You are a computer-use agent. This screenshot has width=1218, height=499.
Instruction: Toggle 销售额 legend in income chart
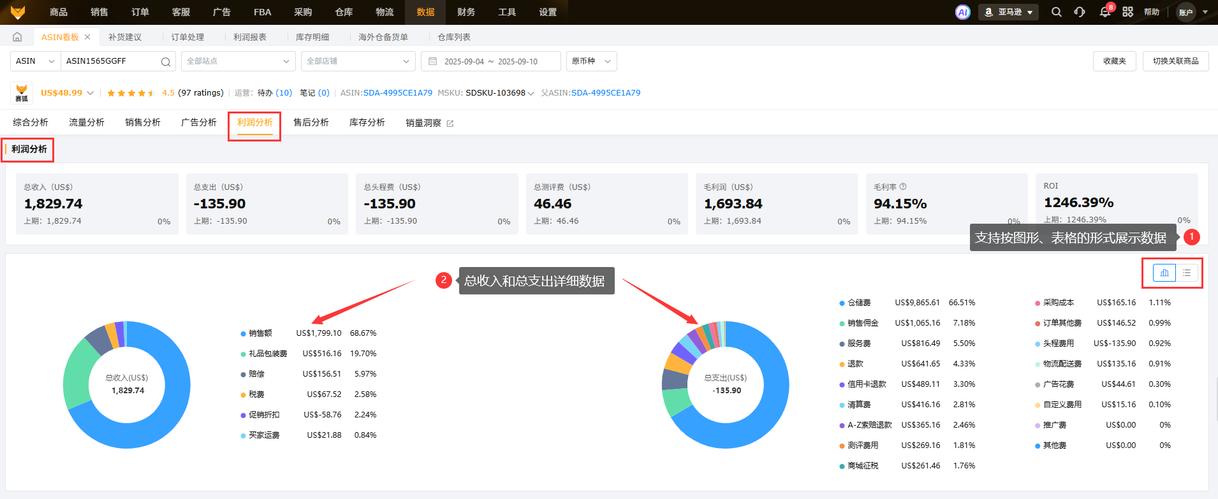260,333
